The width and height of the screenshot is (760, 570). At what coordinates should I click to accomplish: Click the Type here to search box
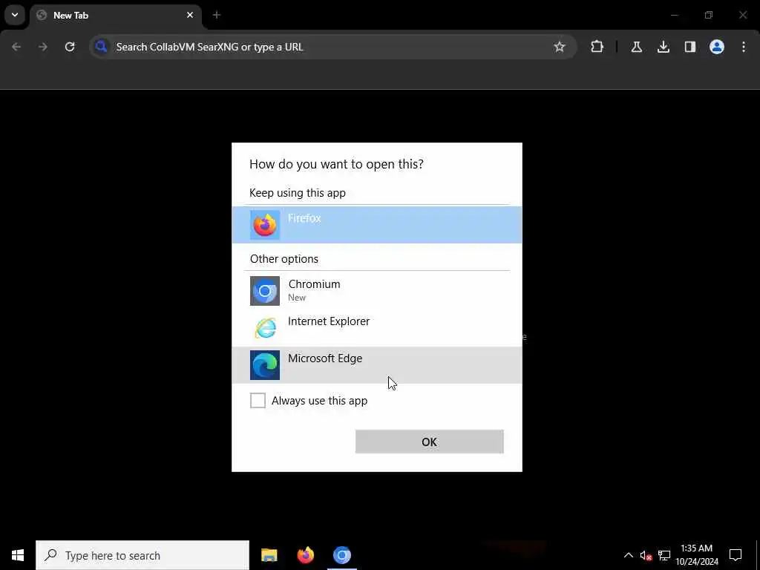142,555
